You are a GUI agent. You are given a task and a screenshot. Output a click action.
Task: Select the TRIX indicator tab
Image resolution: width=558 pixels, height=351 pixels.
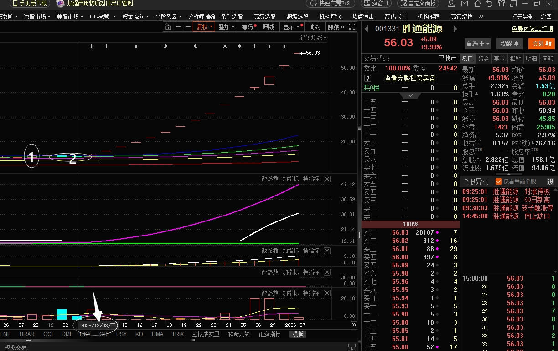point(178,334)
